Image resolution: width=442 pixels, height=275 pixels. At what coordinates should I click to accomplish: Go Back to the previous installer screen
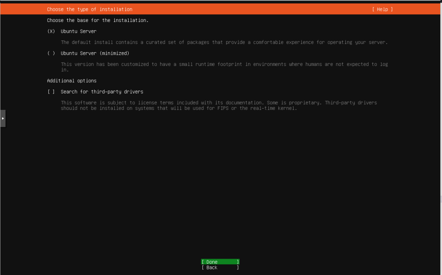(220, 268)
